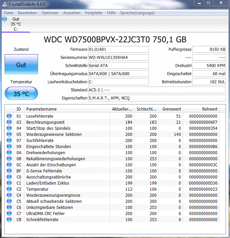Click raw value 0000000006F7
230x238 pixels.
point(203,122)
